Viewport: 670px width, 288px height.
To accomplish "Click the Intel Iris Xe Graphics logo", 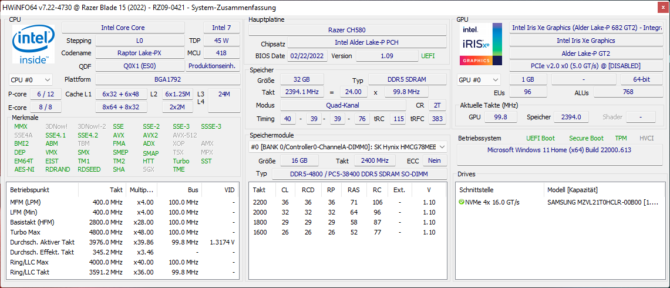I will click(481, 45).
